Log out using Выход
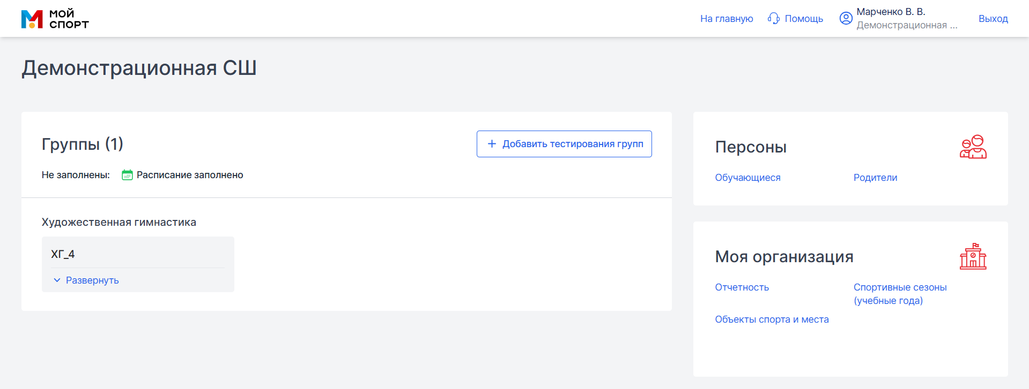The height and width of the screenshot is (389, 1029). [993, 19]
